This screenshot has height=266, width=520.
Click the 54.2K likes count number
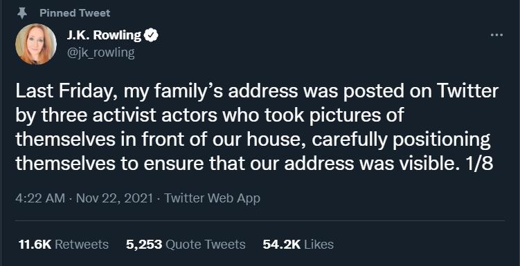282,245
